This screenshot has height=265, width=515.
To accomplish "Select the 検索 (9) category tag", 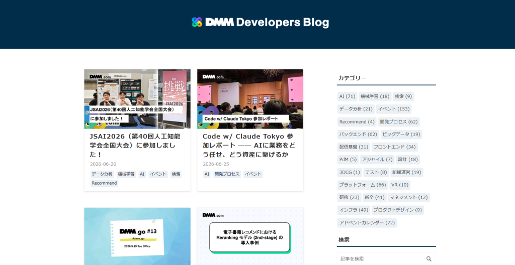I will (x=403, y=96).
